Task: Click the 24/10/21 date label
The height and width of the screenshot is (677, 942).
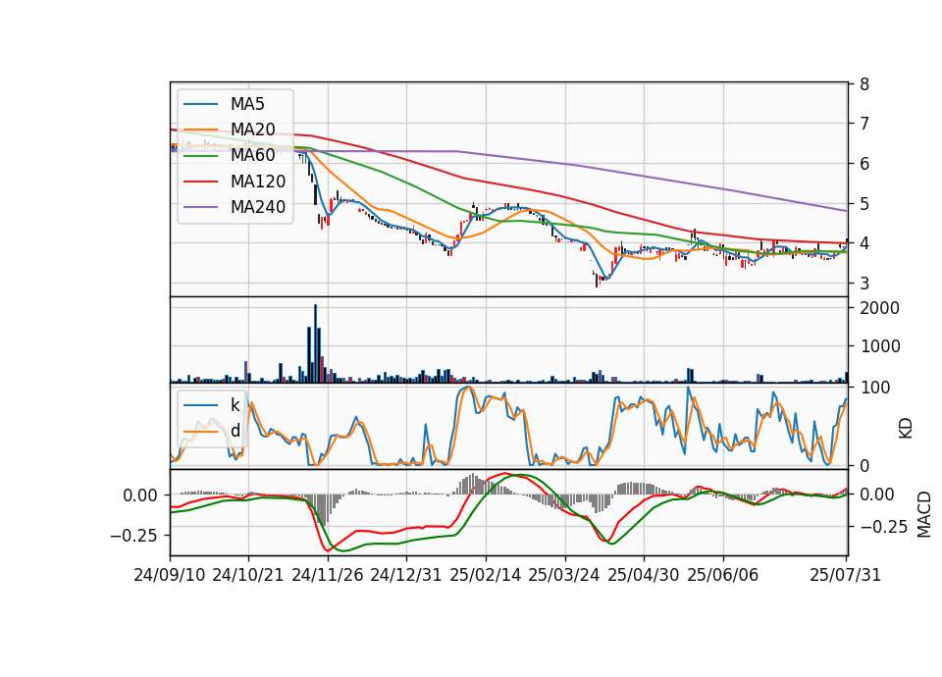Action: 248,575
